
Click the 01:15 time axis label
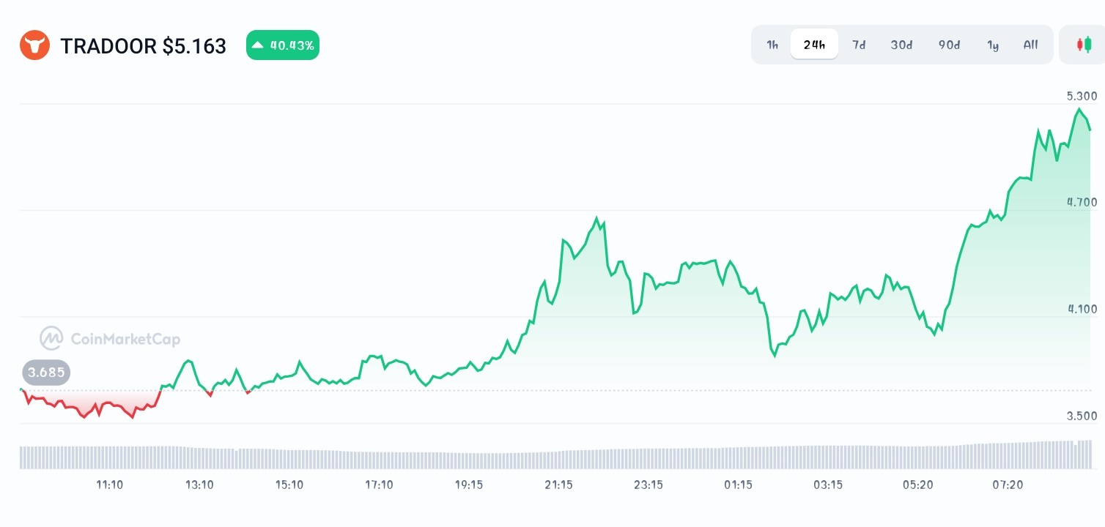tap(738, 485)
